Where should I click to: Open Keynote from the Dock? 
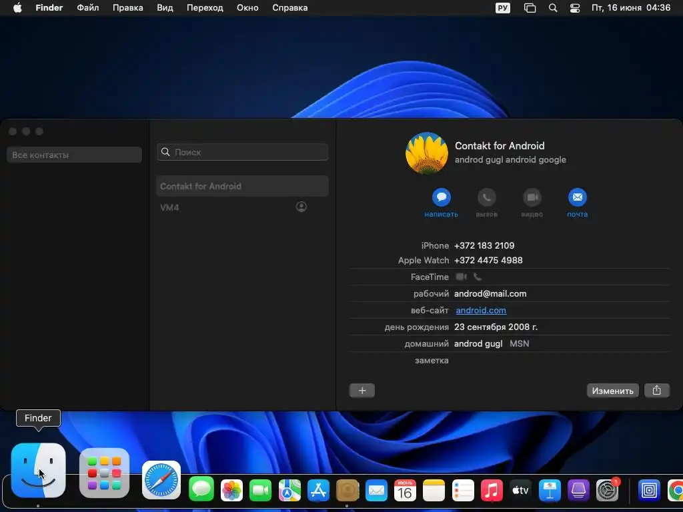coord(550,491)
